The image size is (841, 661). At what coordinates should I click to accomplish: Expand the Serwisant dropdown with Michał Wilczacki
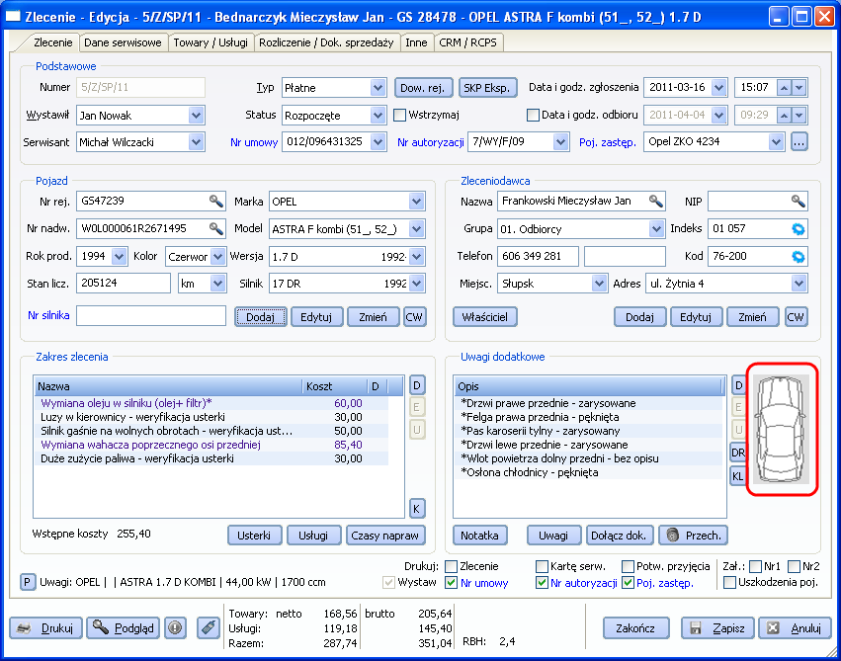197,142
